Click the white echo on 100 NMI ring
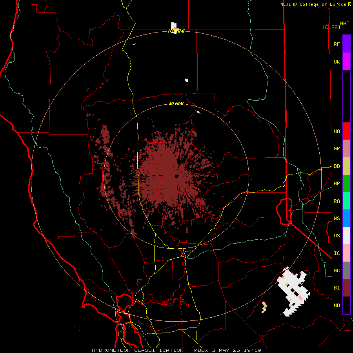353x353 pixels. tap(174, 28)
